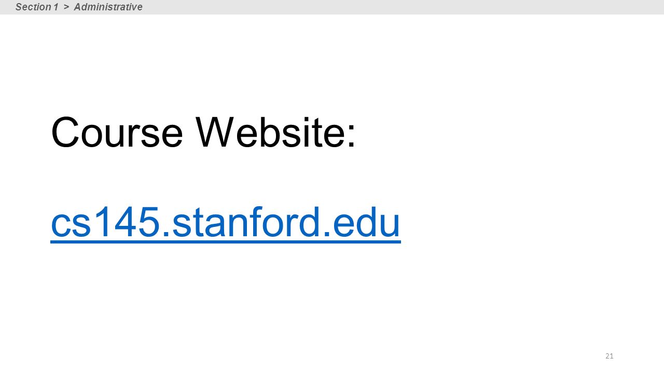The height and width of the screenshot is (373, 664).
Task: Select the 'Course Website:' heading text
Action: coord(204,133)
